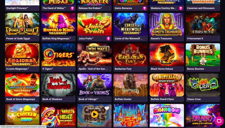This screenshot has height=128, width=225.
Task: Open the Chaos Crew game thumbnail
Action: coord(203,85)
